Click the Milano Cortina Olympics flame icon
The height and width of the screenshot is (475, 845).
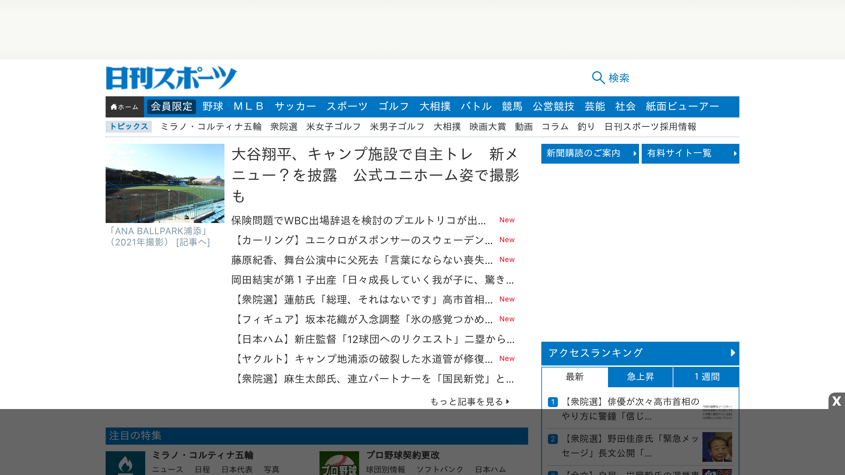point(126,463)
